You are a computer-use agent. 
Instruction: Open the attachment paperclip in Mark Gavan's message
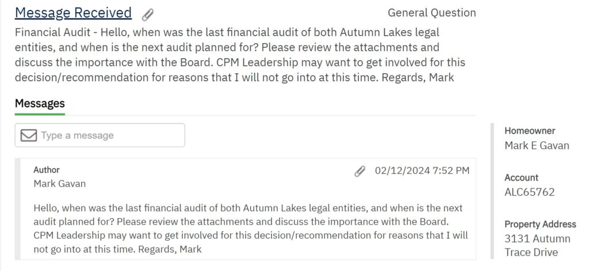click(360, 171)
